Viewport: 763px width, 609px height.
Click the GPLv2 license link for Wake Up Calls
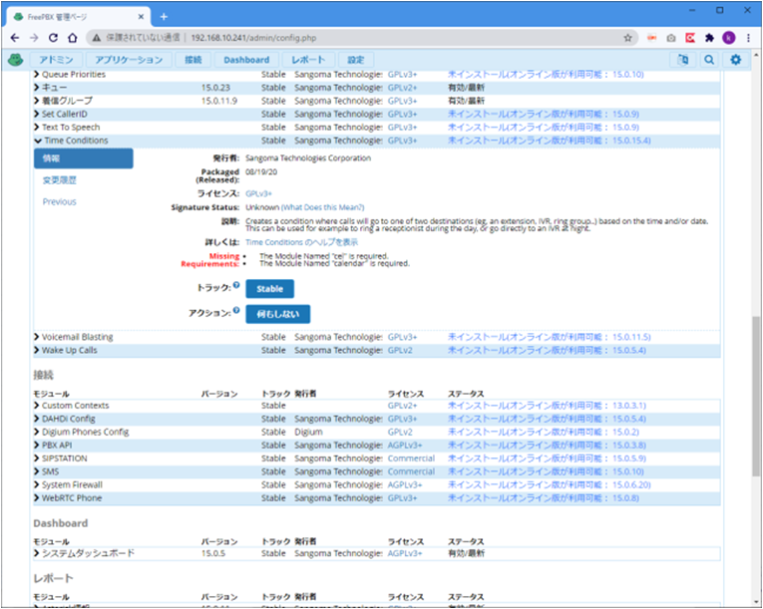tap(400, 350)
